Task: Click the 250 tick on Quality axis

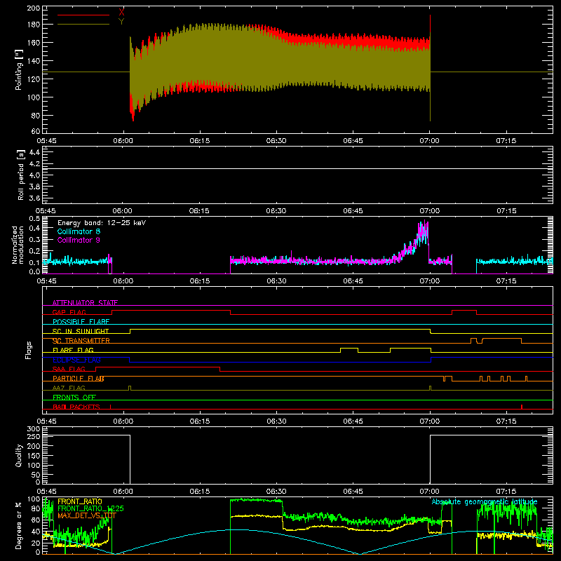Action: [34, 437]
